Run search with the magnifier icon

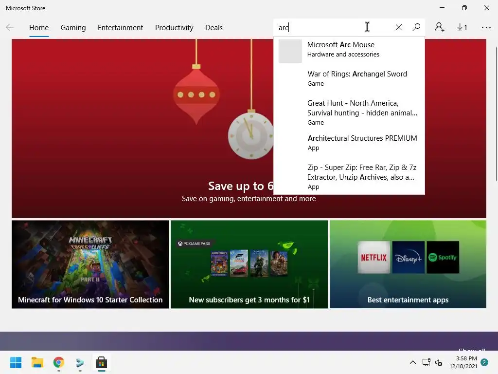click(416, 27)
